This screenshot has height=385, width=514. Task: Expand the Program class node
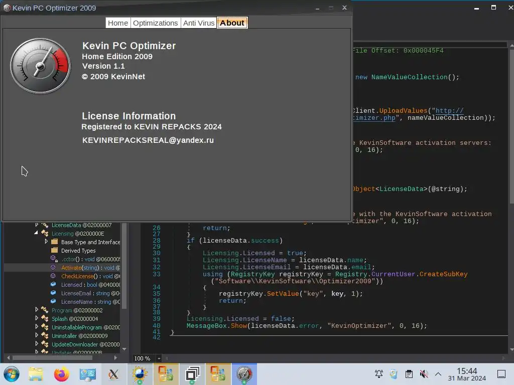(36, 310)
